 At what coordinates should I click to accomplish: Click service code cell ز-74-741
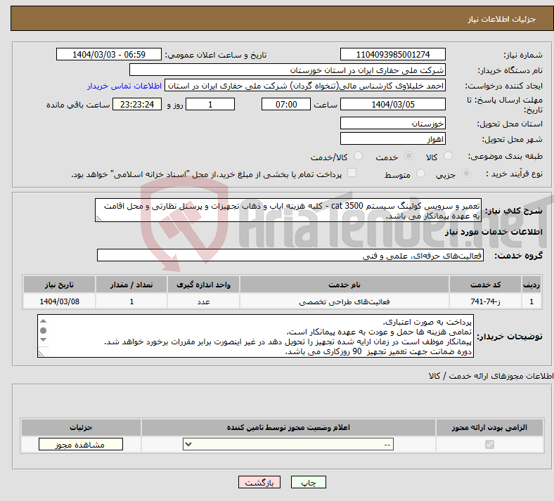[486, 301]
